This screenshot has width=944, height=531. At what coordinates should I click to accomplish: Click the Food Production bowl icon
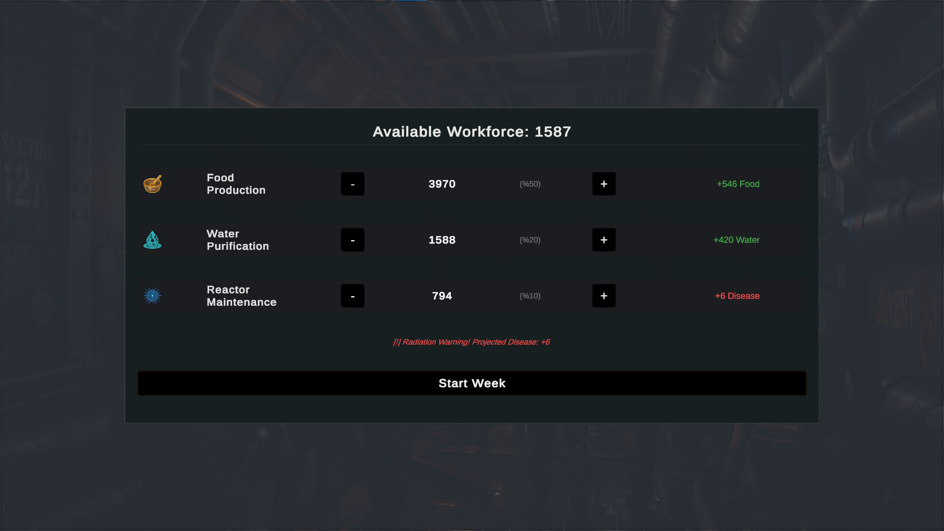(152, 184)
